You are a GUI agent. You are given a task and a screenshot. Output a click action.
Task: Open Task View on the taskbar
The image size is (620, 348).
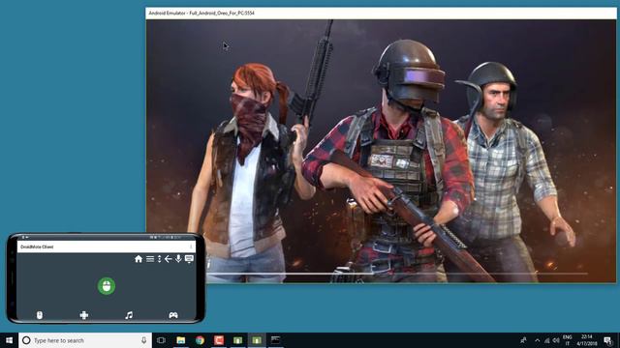(x=161, y=340)
